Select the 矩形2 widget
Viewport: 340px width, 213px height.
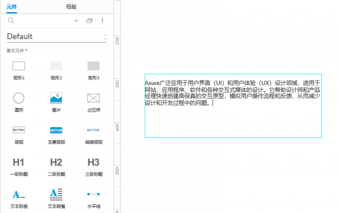[x=56, y=70]
